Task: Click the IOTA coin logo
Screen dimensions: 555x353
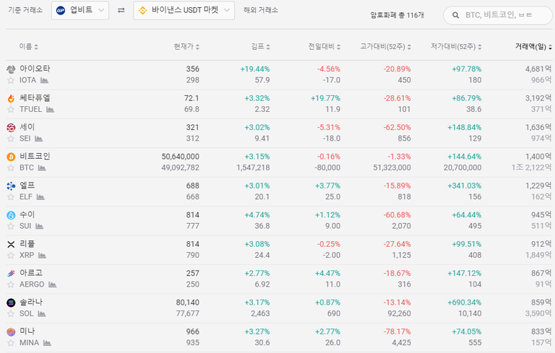Action: tap(11, 69)
